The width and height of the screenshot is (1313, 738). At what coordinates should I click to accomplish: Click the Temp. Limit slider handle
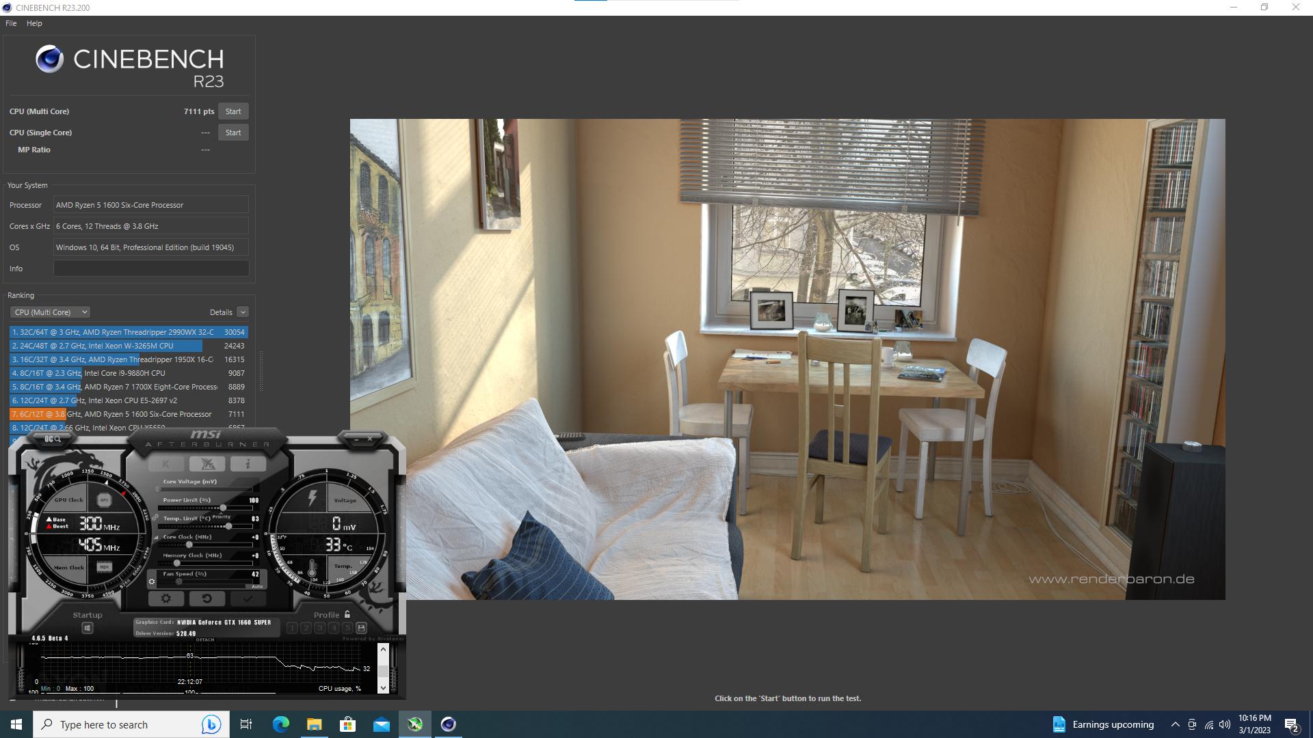pyautogui.click(x=228, y=526)
